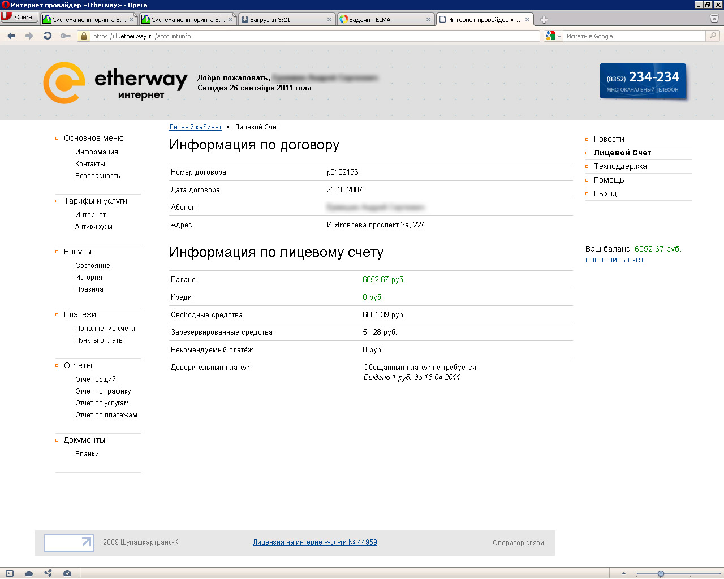Open Помощь in the right menu

coord(609,180)
